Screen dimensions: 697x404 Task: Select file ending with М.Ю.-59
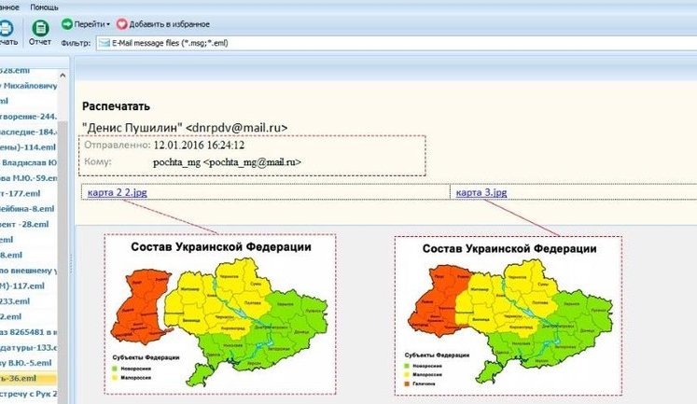pos(28,178)
